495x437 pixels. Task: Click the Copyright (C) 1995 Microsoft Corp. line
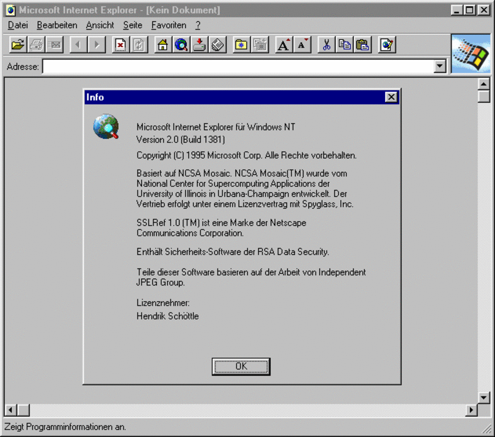(246, 155)
